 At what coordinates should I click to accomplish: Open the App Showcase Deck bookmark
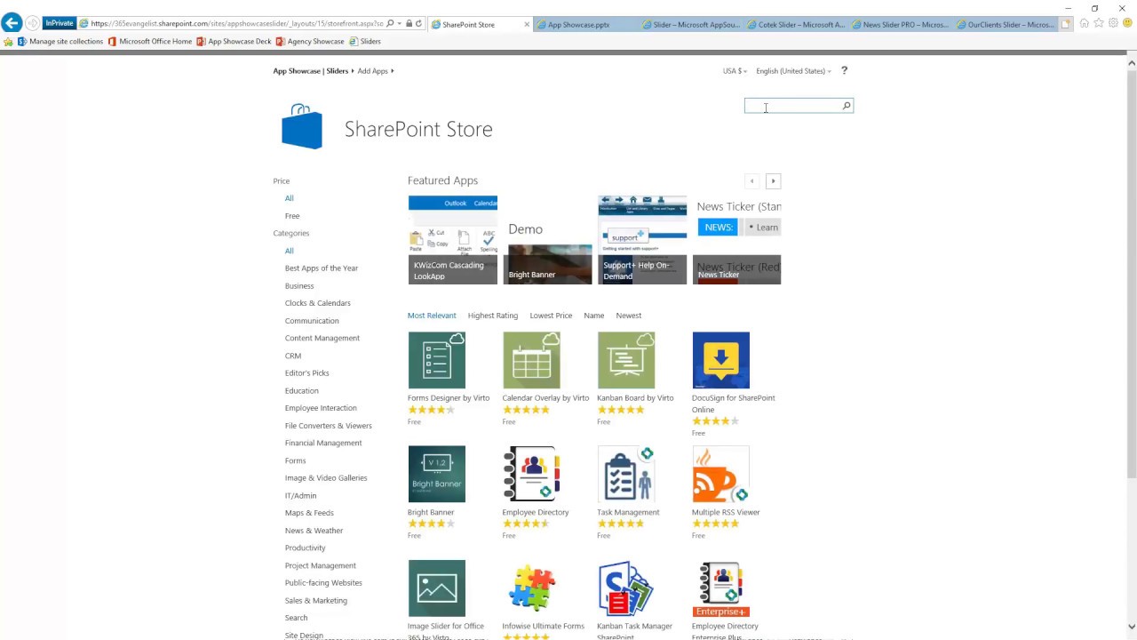(235, 41)
